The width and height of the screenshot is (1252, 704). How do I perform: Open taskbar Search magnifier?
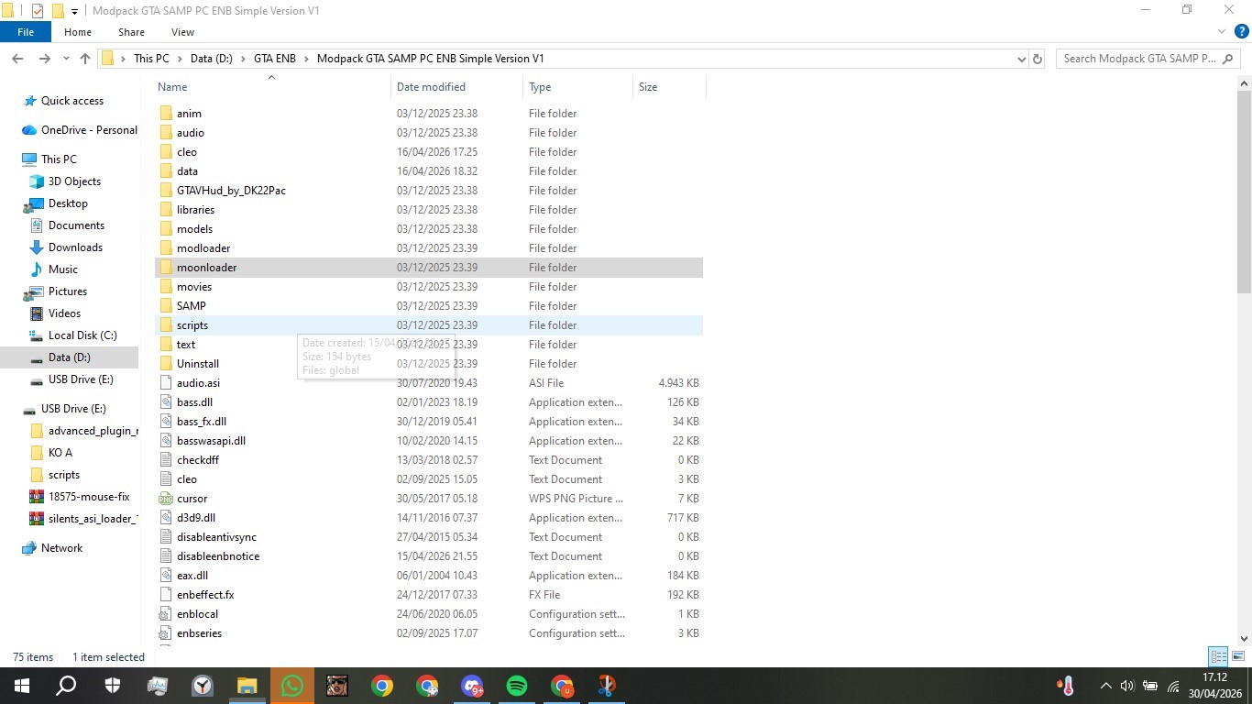click(66, 686)
